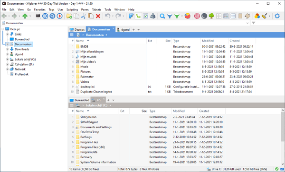Add new tab in upper pane

[133, 30]
